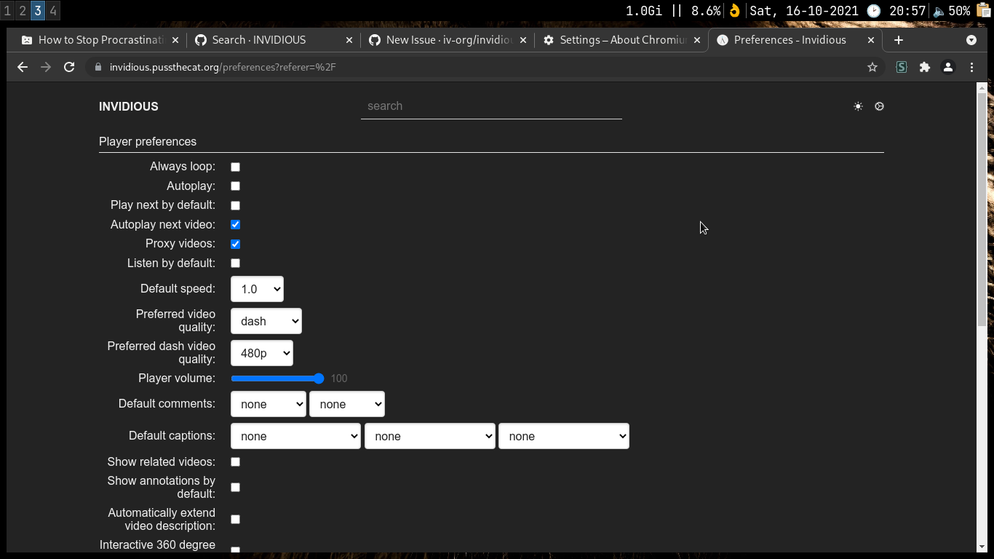Open the Preferred dash video quality dropdown
Screen dimensions: 994x559
coord(261,352)
